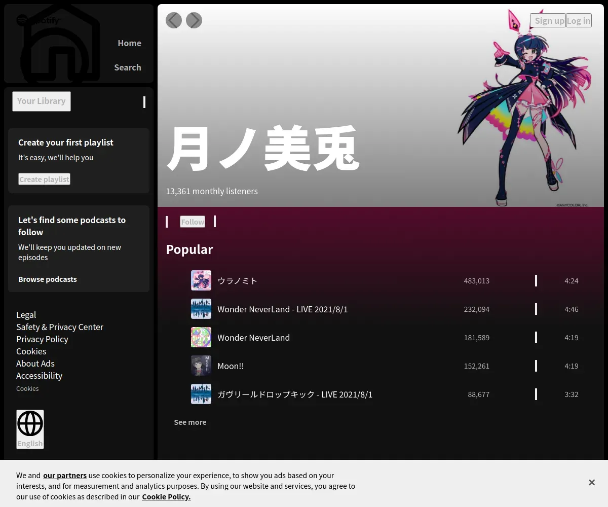Click Wonder NeverLand - LIVE 2021/8/1 thumbnail

tap(201, 309)
